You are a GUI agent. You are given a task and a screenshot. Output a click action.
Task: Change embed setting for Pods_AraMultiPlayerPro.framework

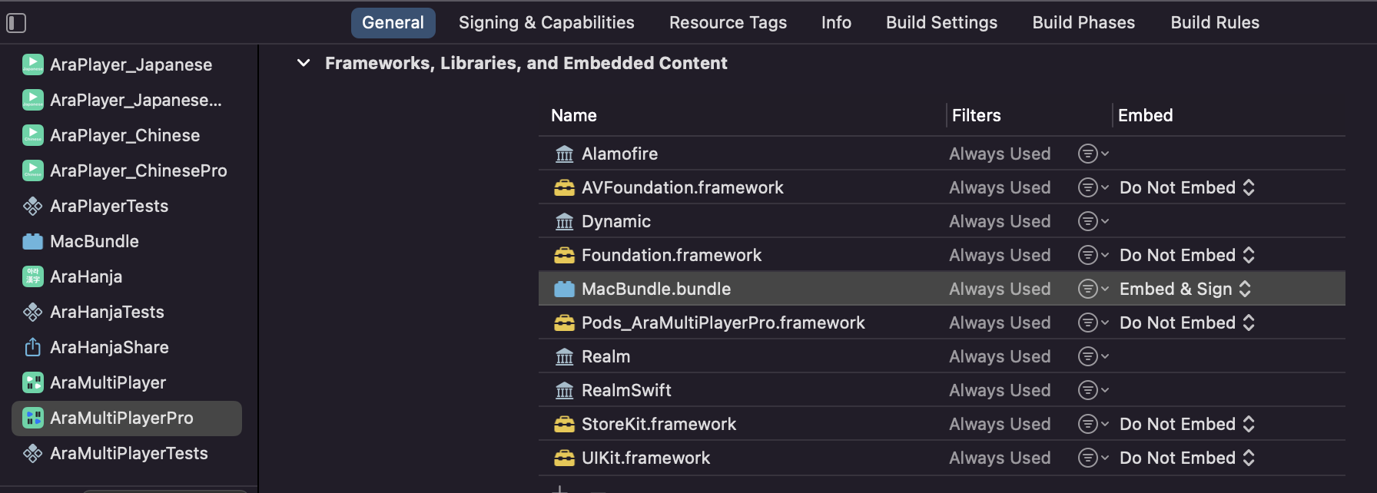(x=1187, y=323)
